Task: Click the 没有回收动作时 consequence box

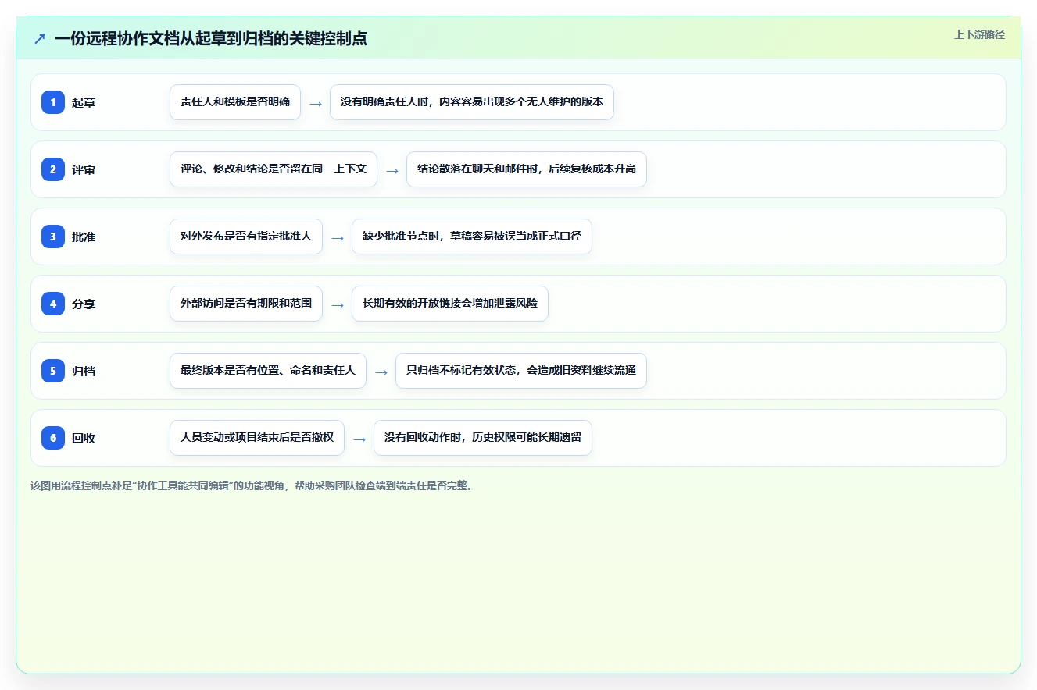Action: (x=483, y=438)
